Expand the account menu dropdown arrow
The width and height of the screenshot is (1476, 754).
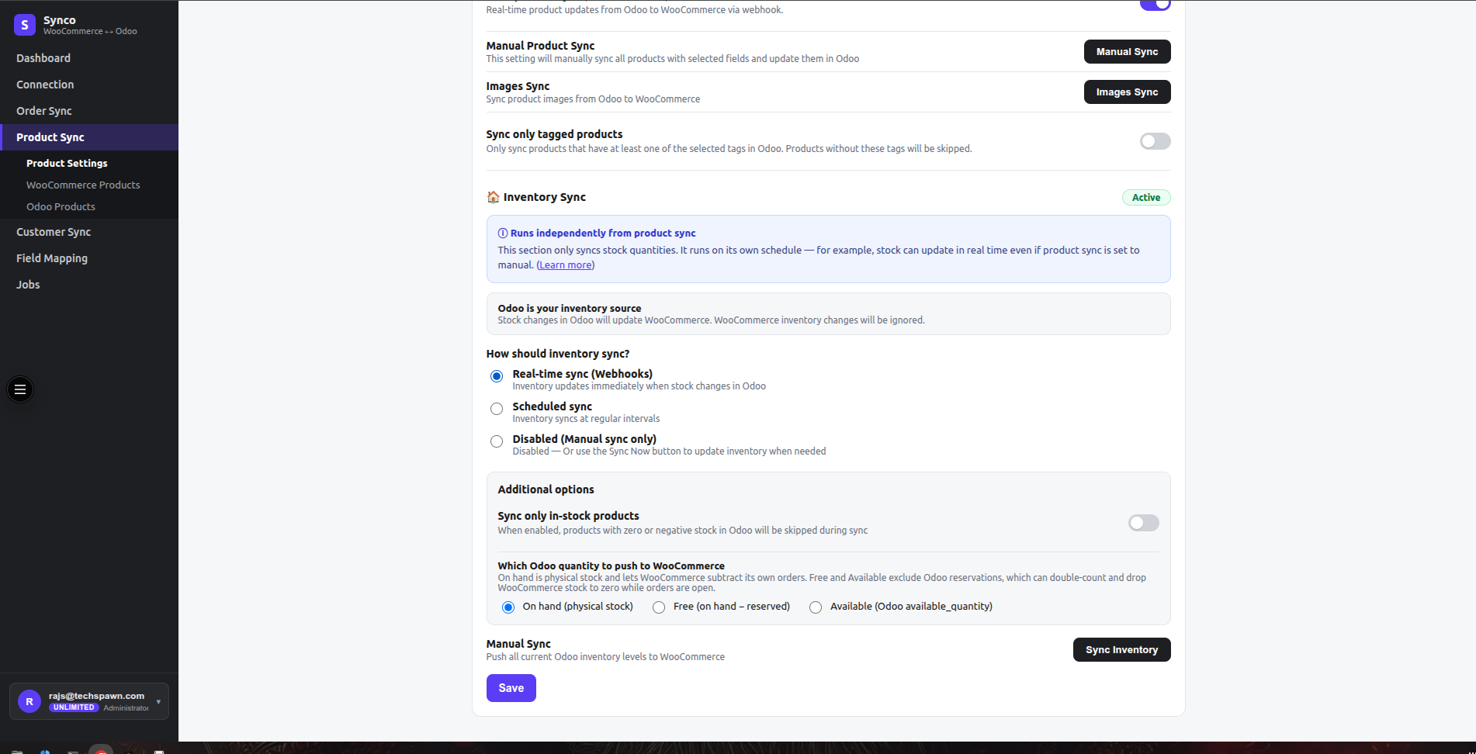(158, 702)
